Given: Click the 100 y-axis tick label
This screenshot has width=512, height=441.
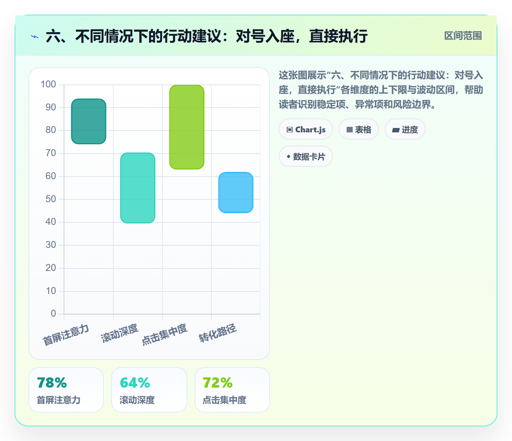Looking at the screenshot, I should pos(48,84).
